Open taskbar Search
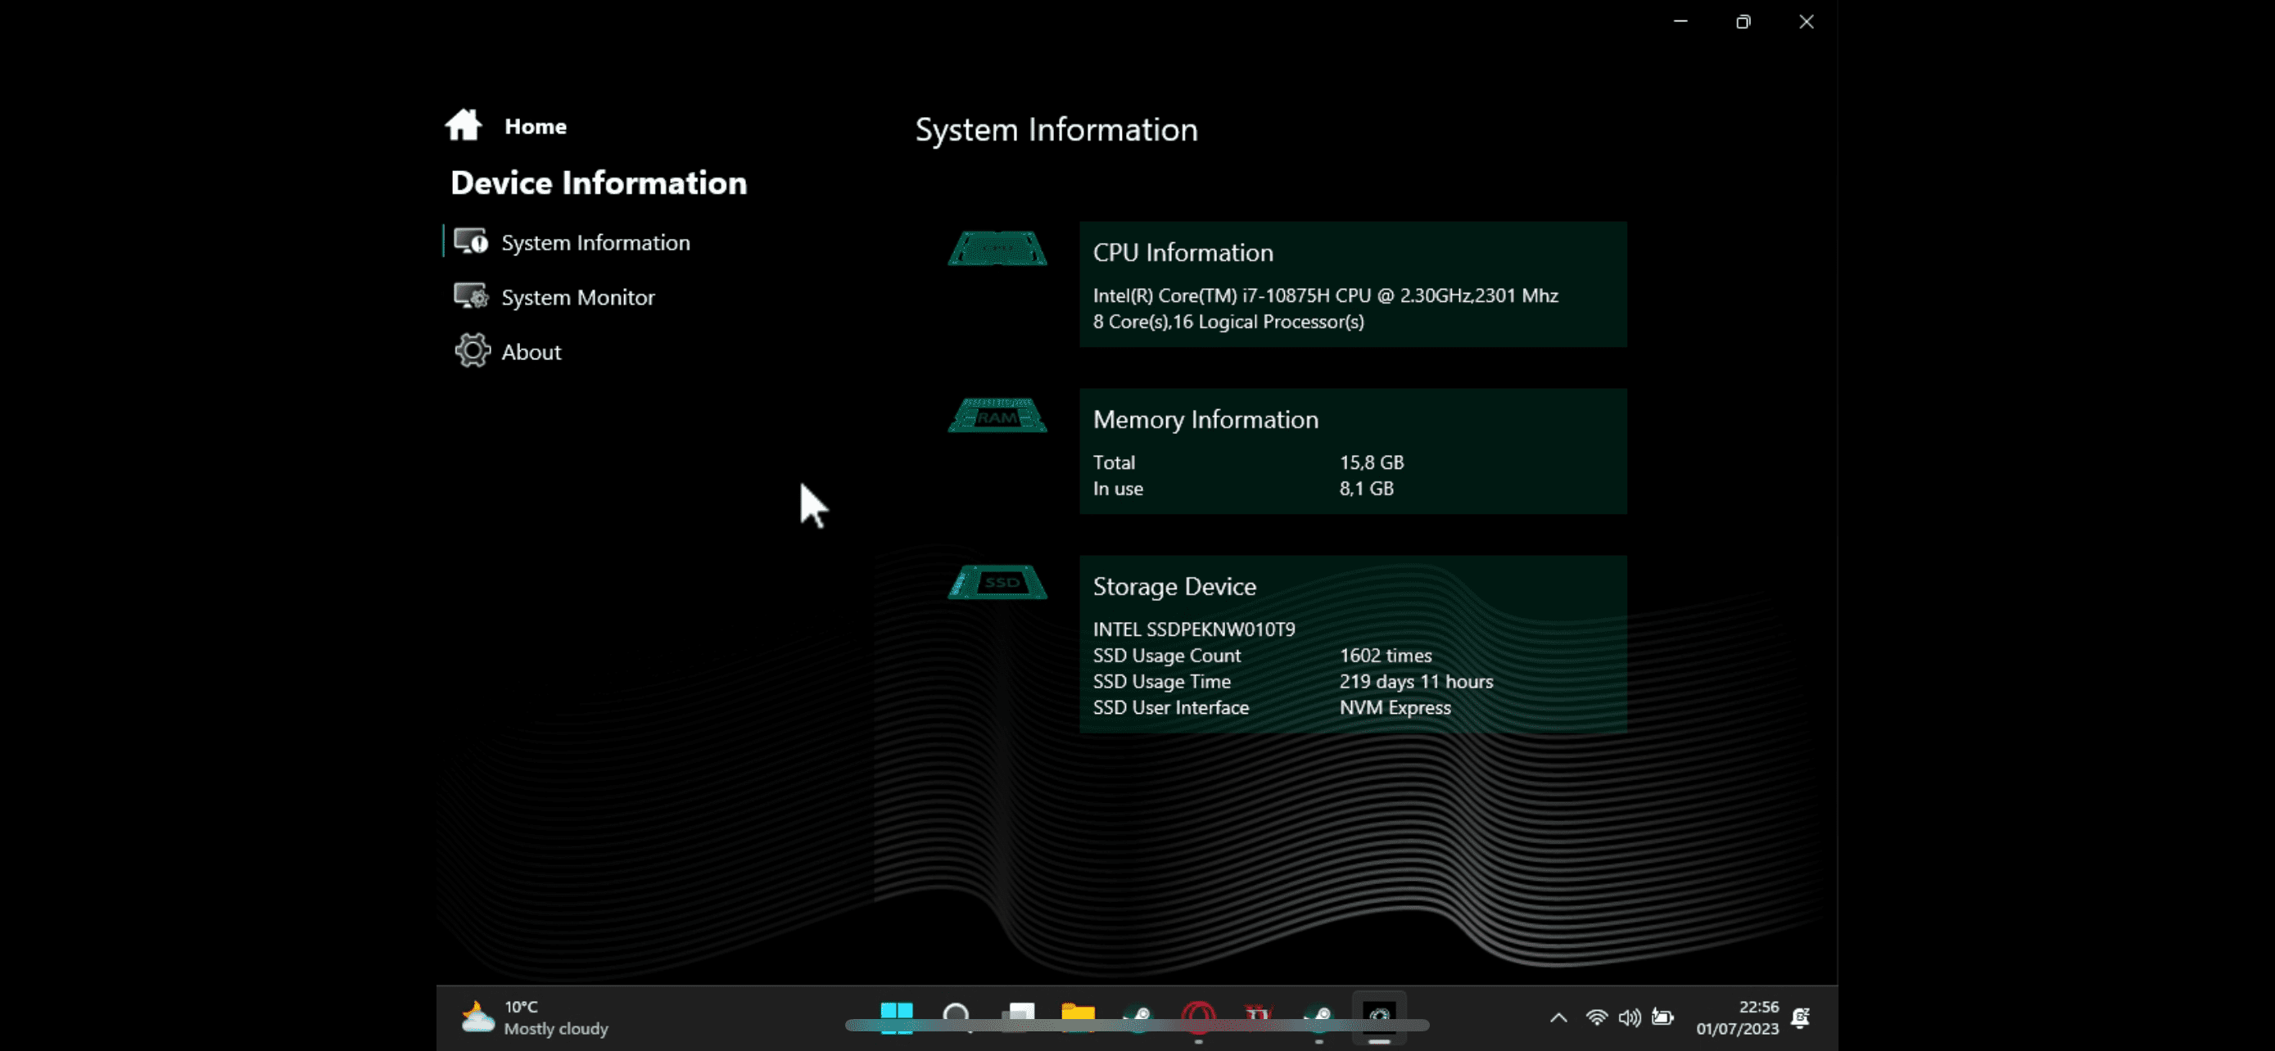The height and width of the screenshot is (1051, 2275). pos(957,1017)
